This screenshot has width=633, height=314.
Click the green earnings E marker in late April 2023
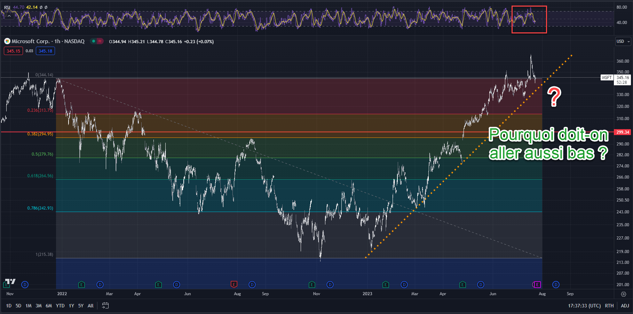462,284
